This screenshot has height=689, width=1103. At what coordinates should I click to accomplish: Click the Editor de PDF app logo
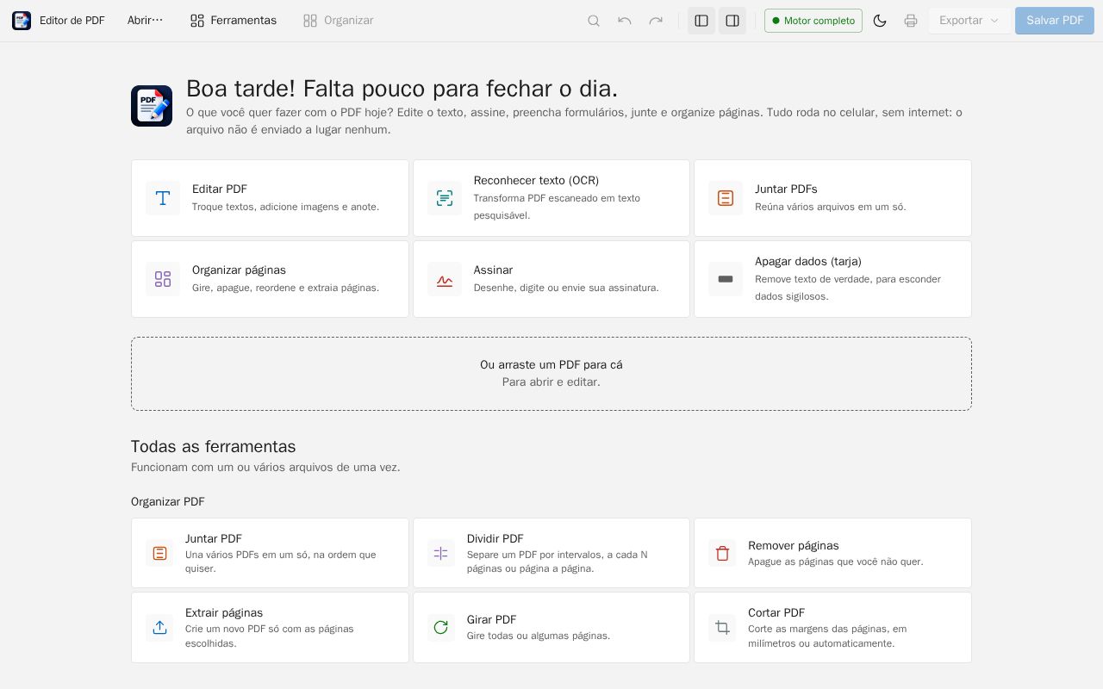[x=22, y=21]
